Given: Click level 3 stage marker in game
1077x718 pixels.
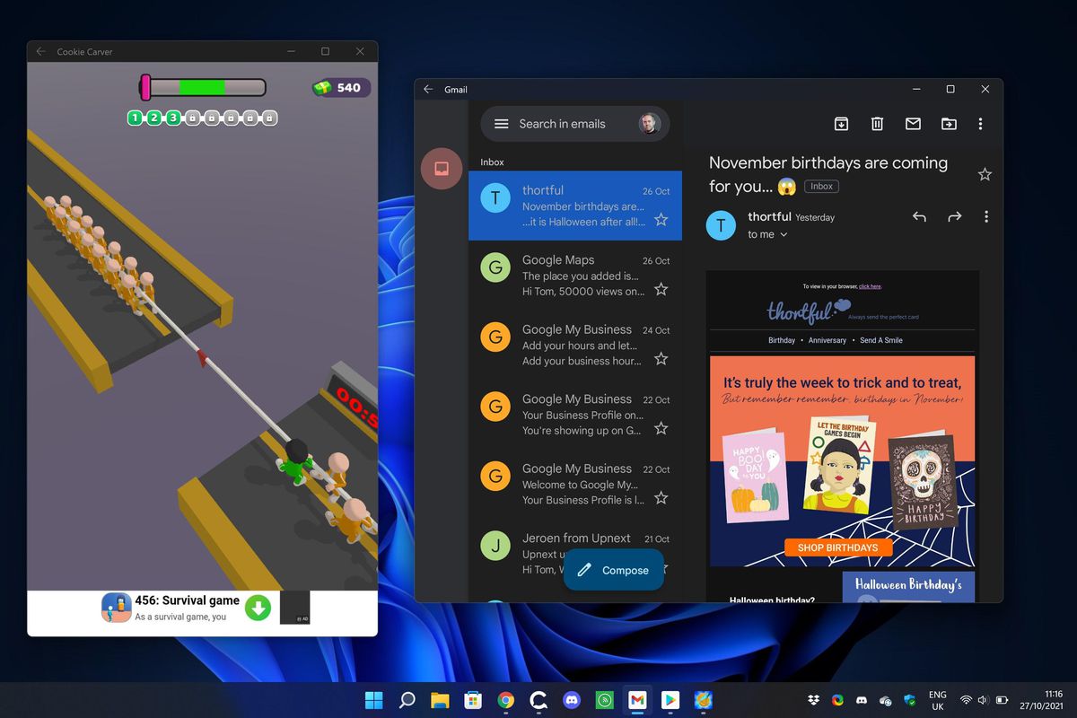Looking at the screenshot, I should [x=173, y=118].
